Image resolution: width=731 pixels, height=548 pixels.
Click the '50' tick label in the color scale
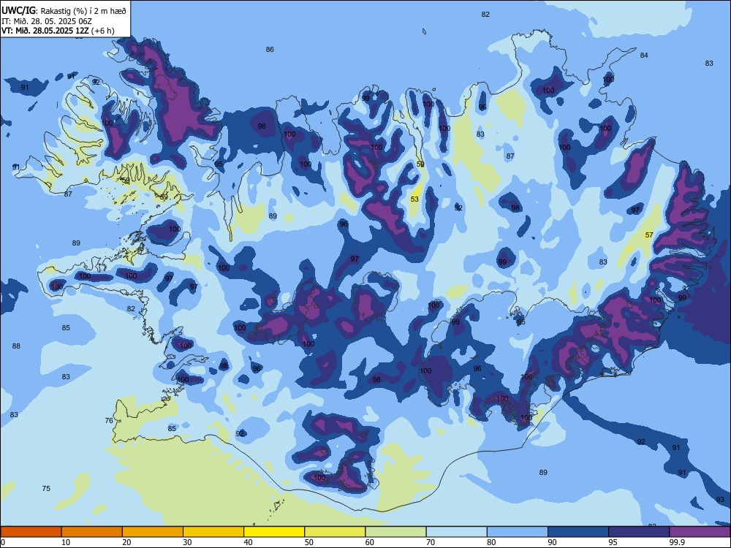click(309, 542)
